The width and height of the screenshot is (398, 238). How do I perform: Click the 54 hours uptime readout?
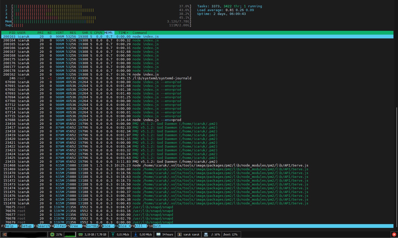(x=168, y=234)
